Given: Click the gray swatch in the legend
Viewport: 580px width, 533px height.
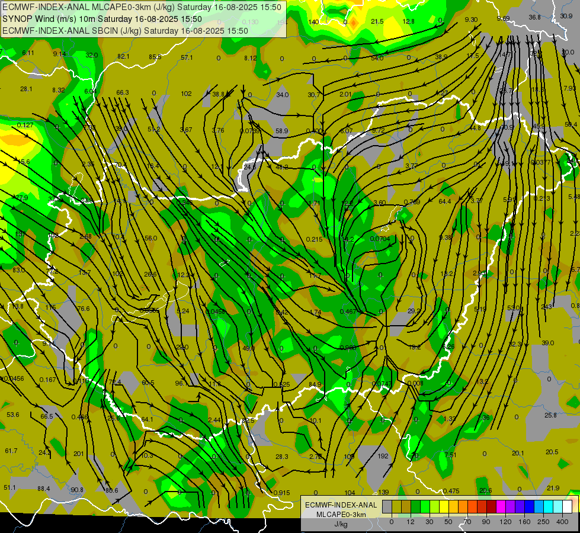Looking at the screenshot, I should [x=387, y=506].
